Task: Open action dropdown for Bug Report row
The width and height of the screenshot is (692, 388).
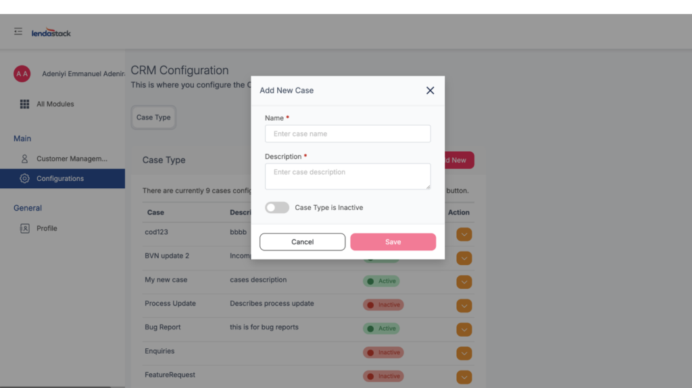Action: point(464,329)
